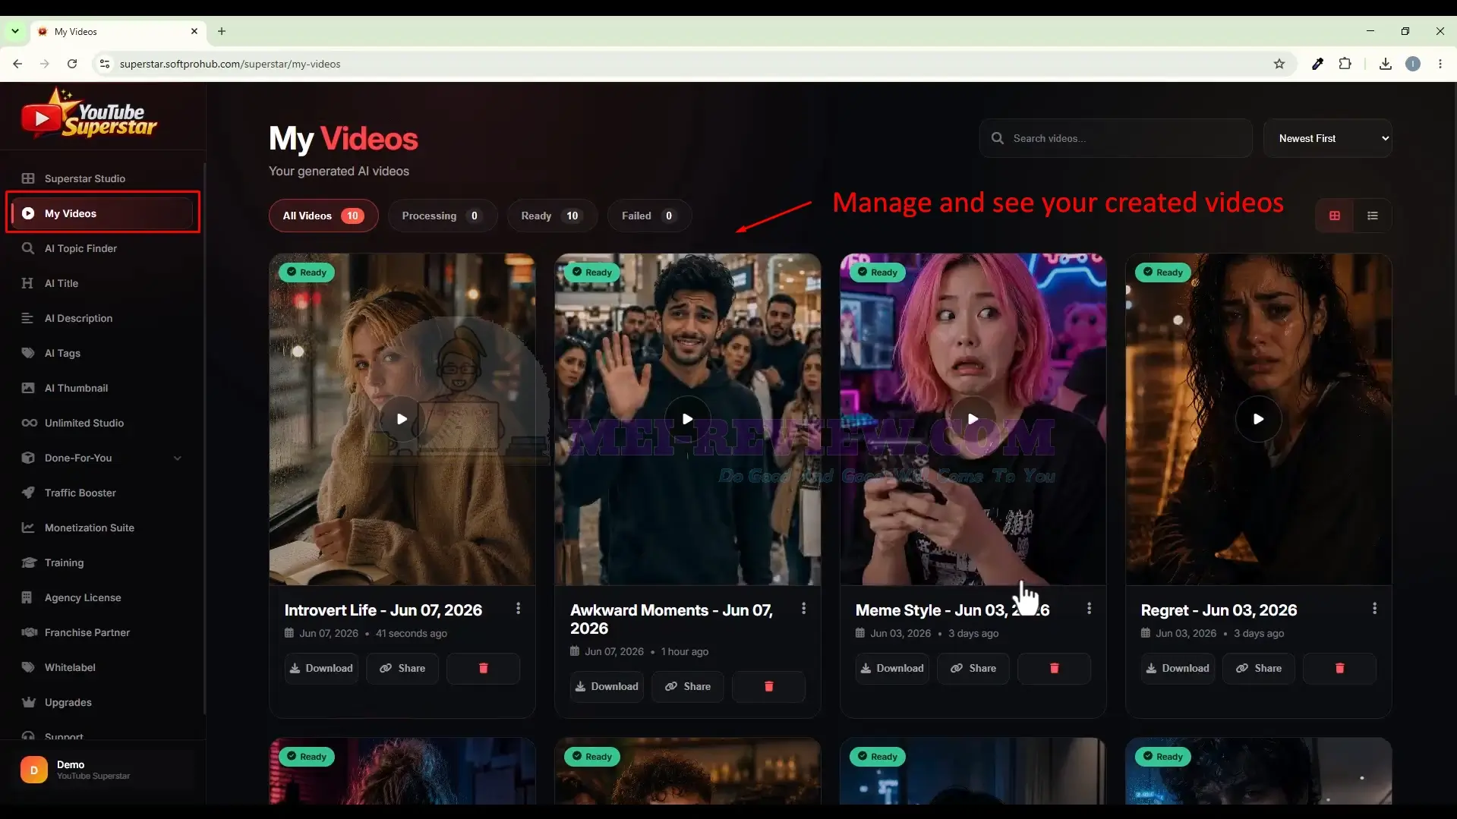
Task: Open Monetization Suite in sidebar
Action: [102, 528]
